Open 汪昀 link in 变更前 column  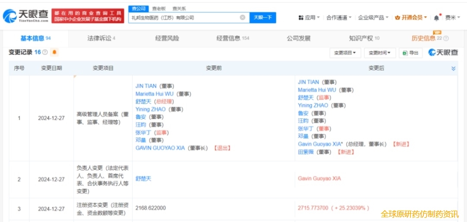tap(141, 125)
